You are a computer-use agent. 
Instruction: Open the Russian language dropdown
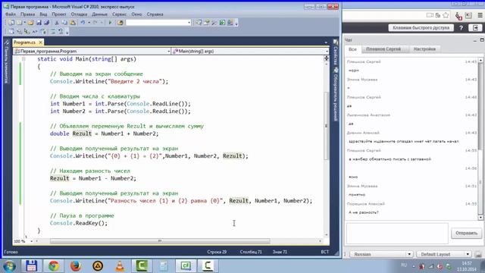click(x=381, y=254)
